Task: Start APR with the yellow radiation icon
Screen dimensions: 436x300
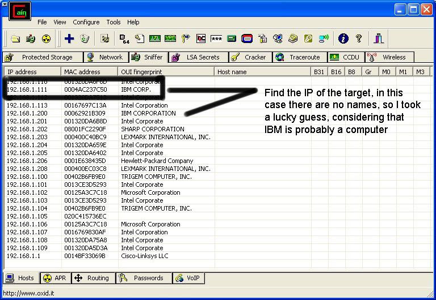Action: [x=46, y=38]
